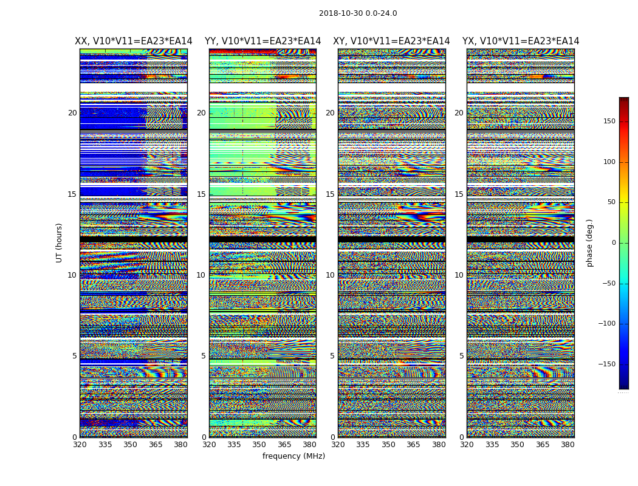Select the 'XY, V10*V11=EA23*EA14' panel title
This screenshot has width=638, height=486.
point(391,41)
